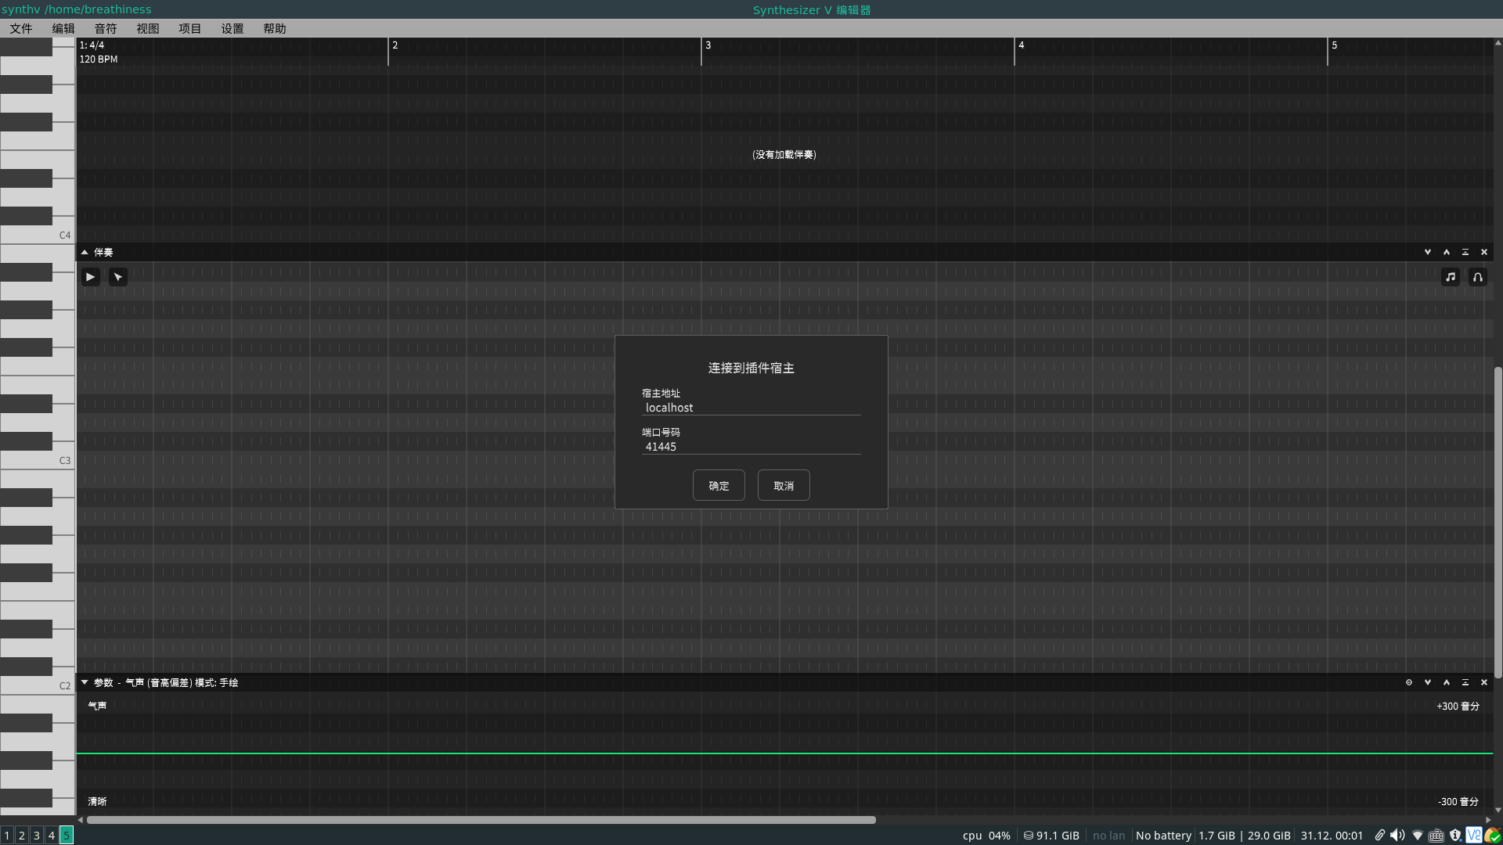Confirm the host connection with 确定
1503x845 pixels.
719,485
